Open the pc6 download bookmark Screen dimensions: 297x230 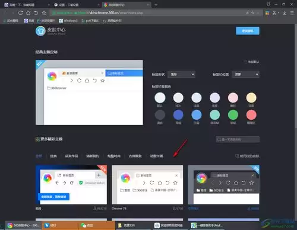(90, 21)
